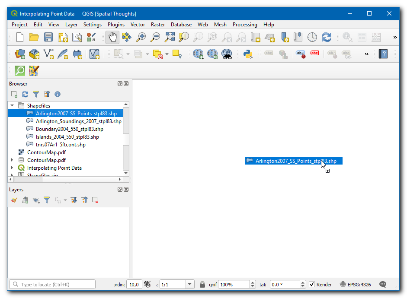Open the Python Console icon
This screenshot has width=407, height=298.
click(248, 54)
